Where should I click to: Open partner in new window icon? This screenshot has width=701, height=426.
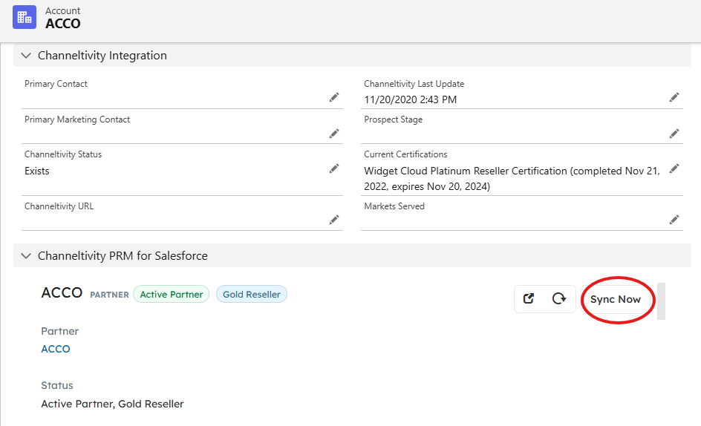pos(529,298)
